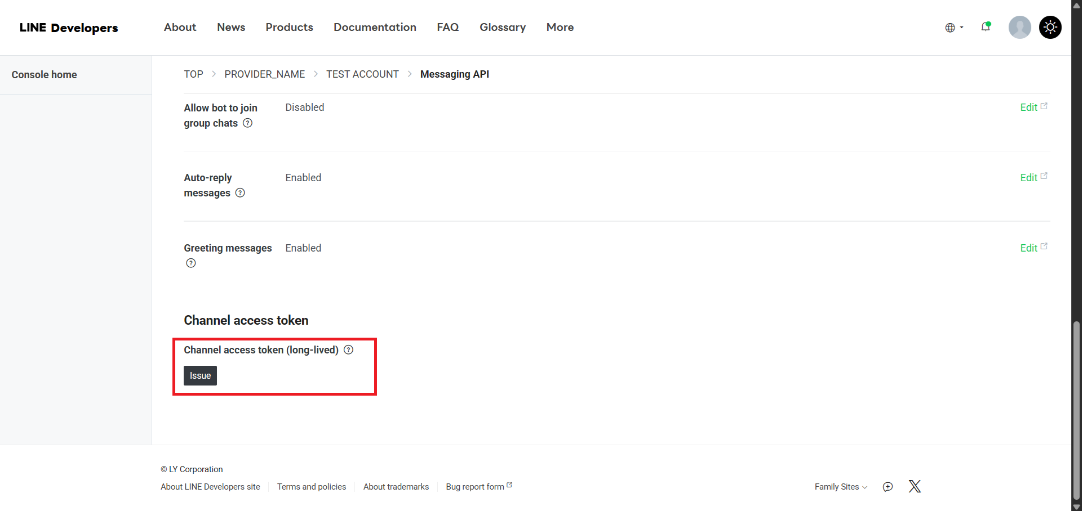The height and width of the screenshot is (511, 1083).
Task: Open user profile avatar
Action: coord(1019,27)
